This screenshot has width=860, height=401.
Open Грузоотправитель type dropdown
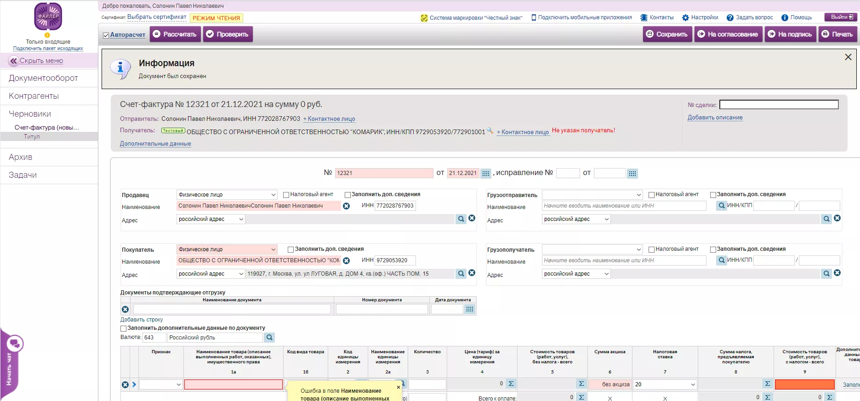[592, 195]
